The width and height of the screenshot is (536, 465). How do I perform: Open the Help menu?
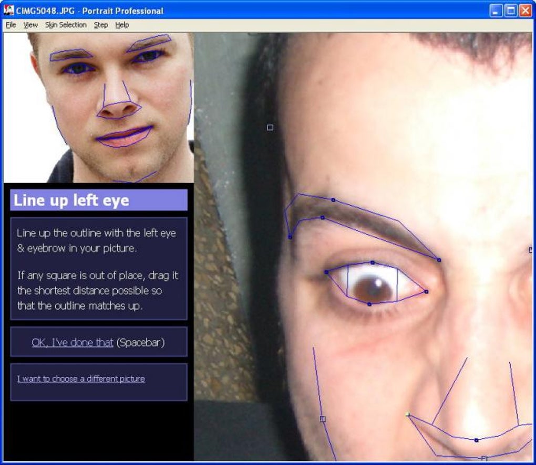[x=122, y=25]
